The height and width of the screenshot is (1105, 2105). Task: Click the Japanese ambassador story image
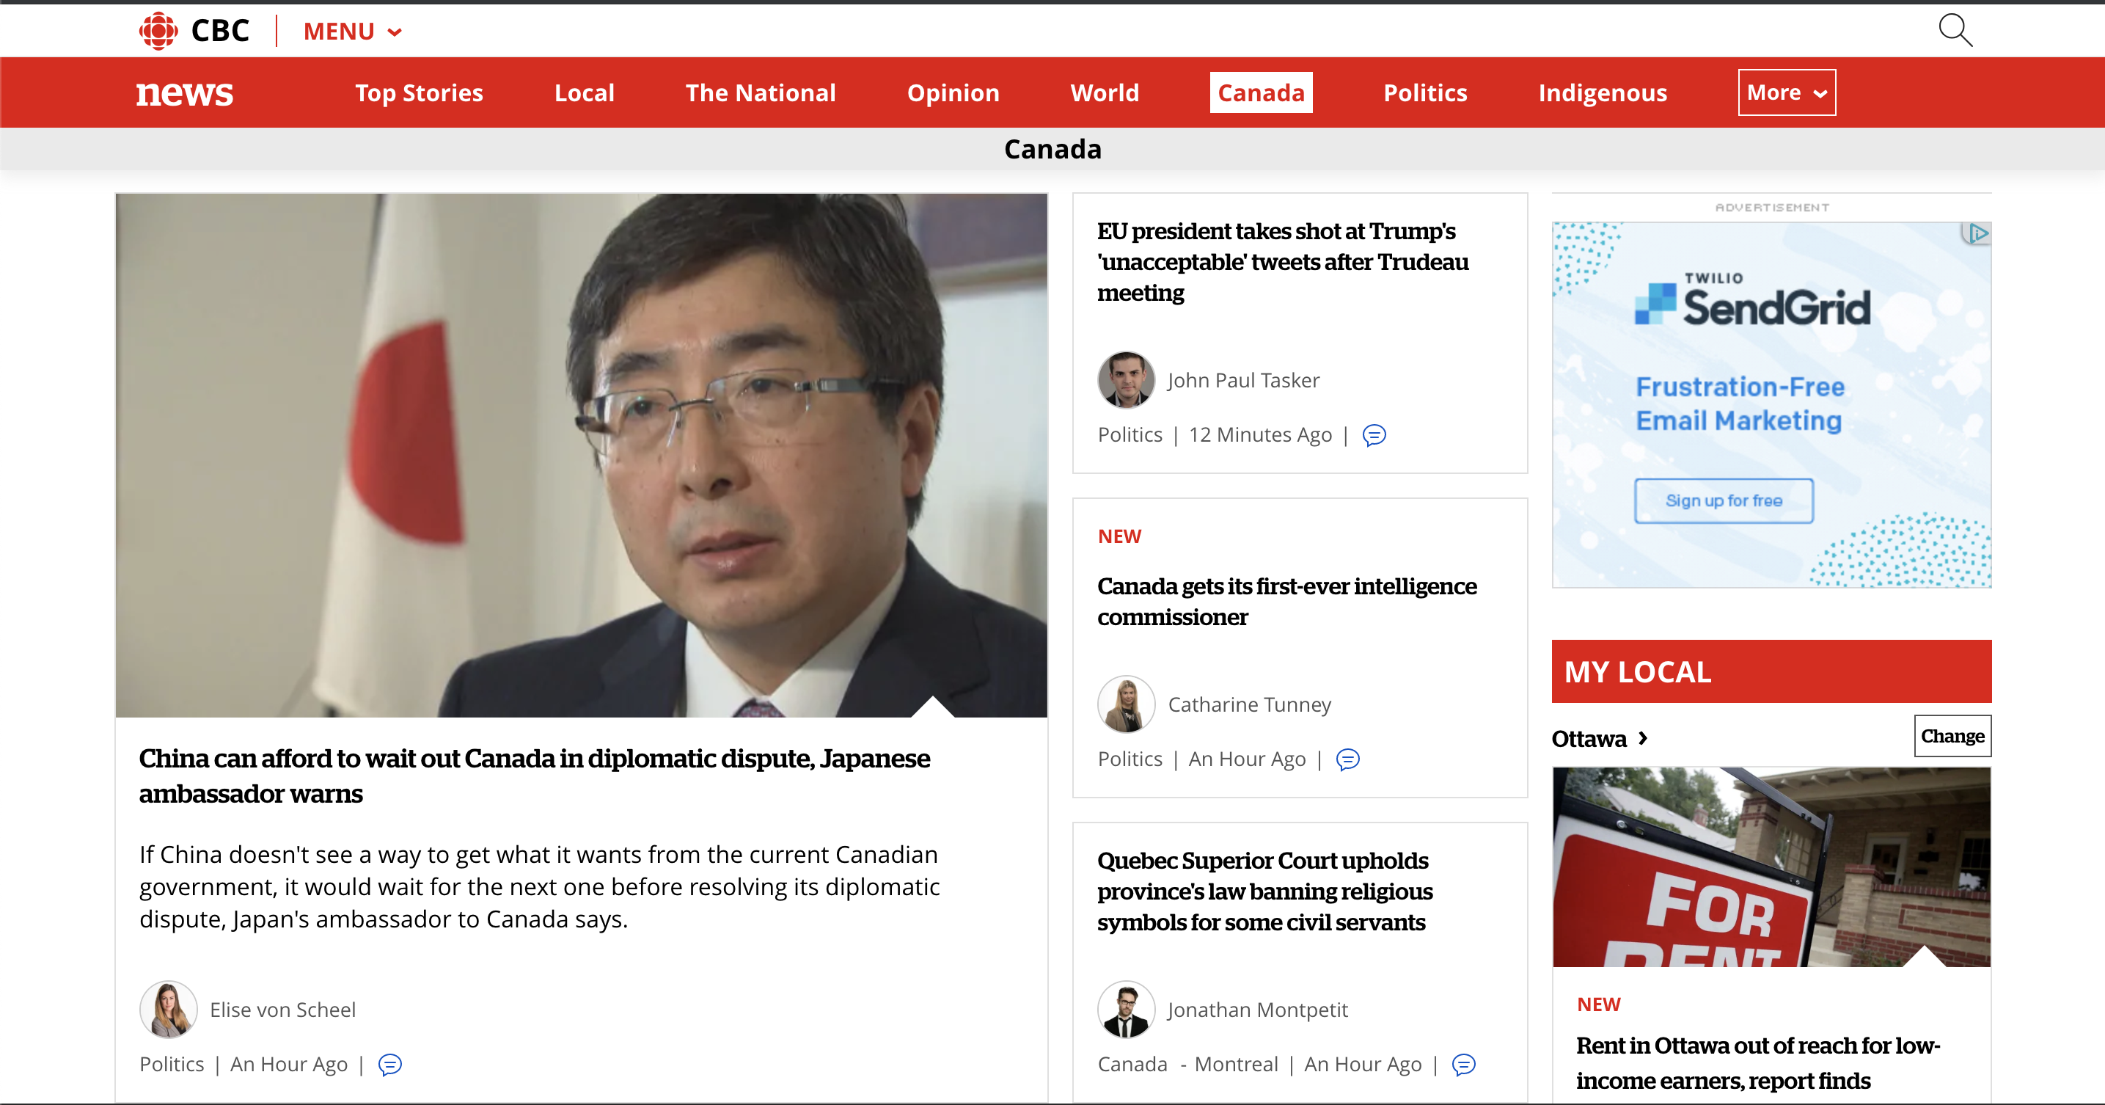(580, 455)
